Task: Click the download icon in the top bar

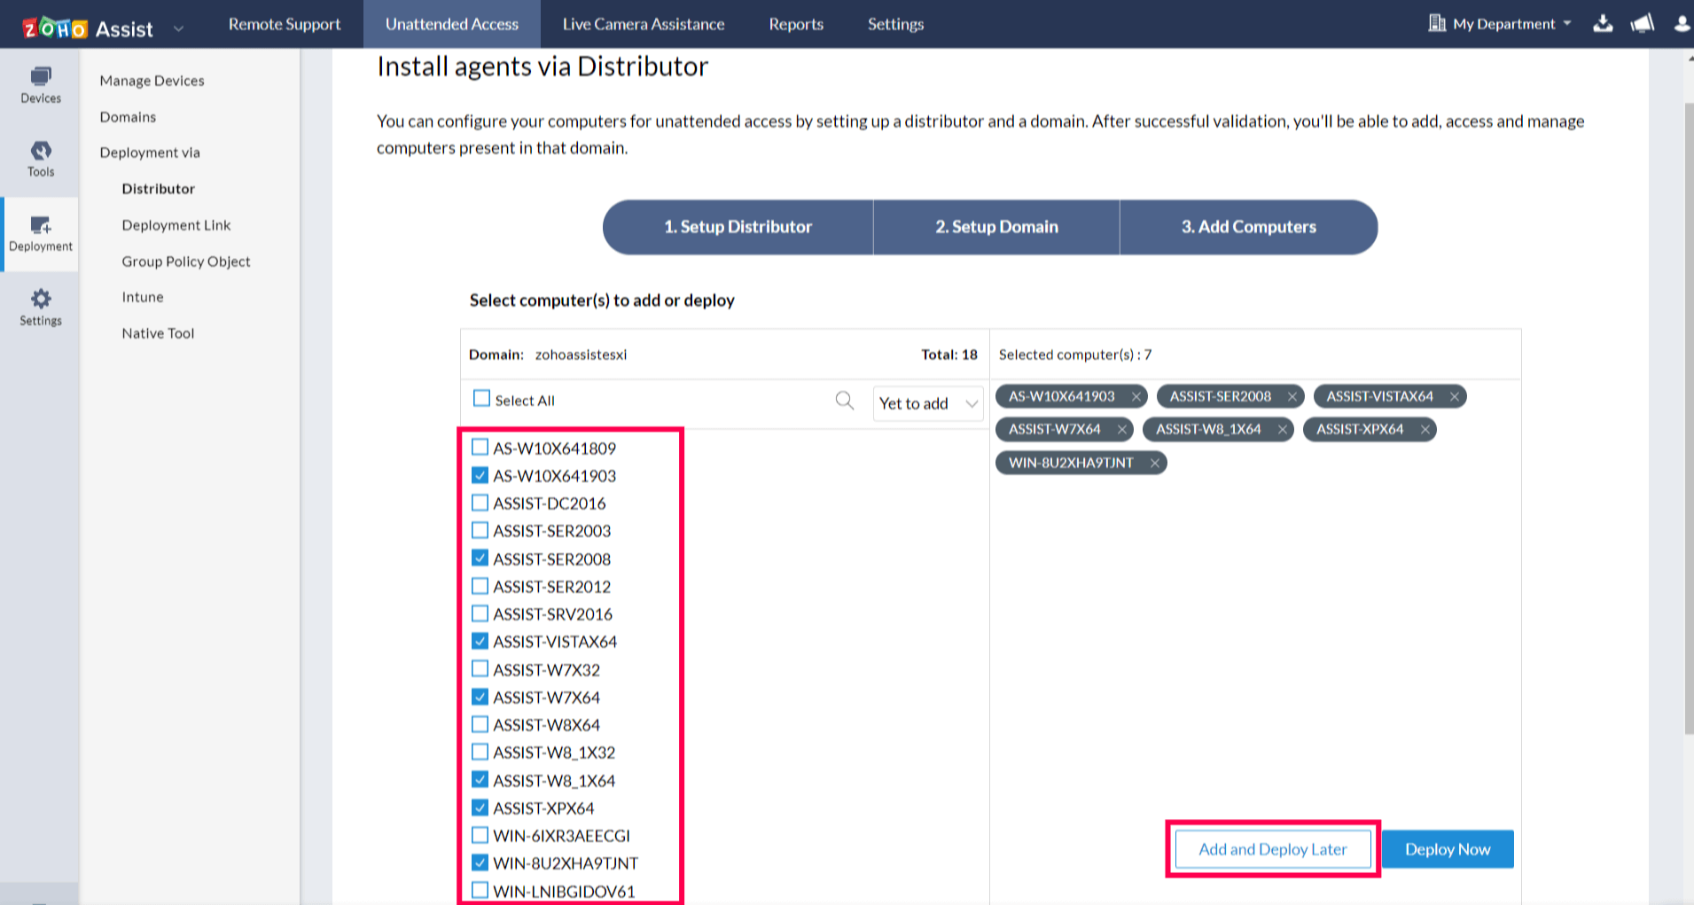Action: (1603, 24)
